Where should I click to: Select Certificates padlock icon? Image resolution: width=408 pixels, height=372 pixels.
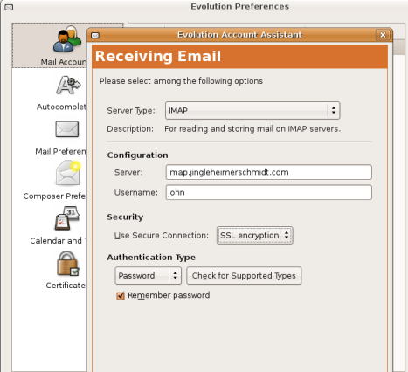pos(67,264)
